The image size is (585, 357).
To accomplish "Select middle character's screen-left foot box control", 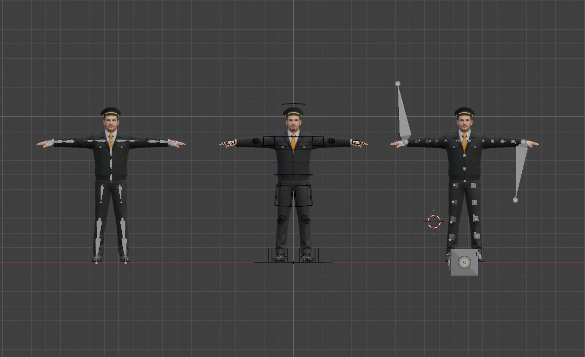I will [x=278, y=255].
